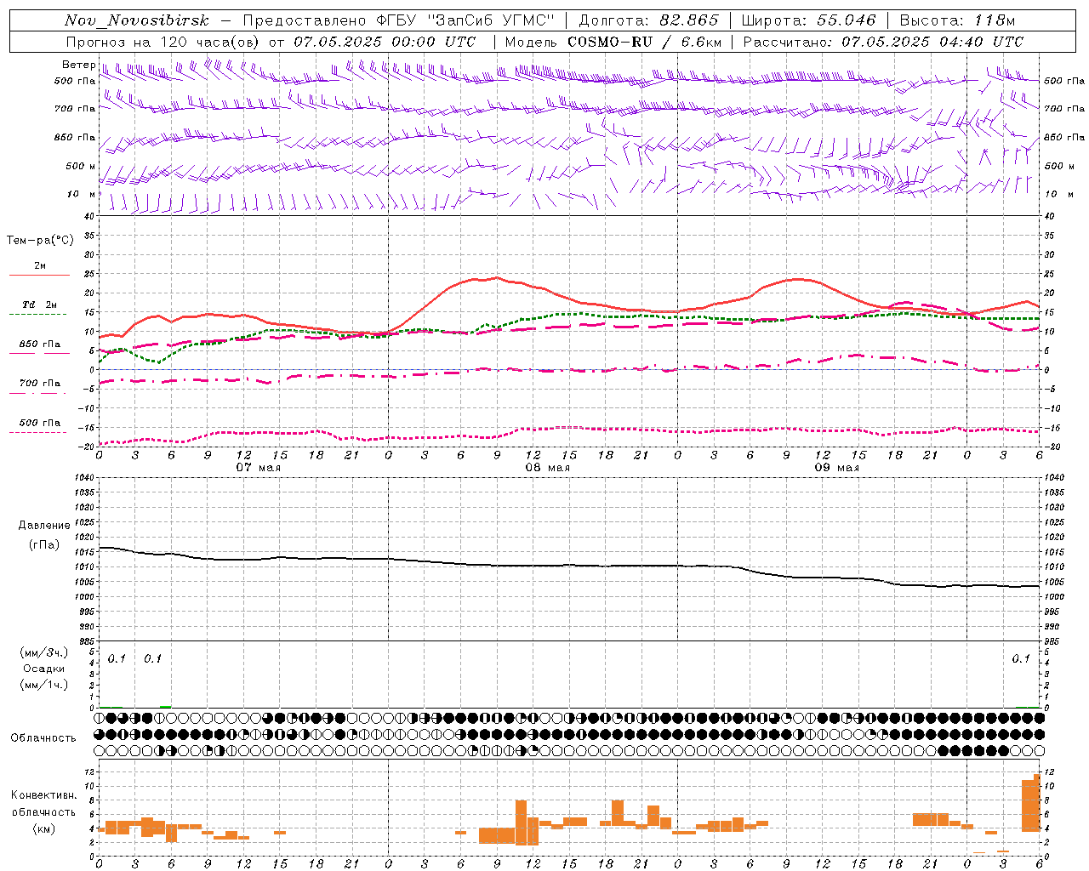This screenshot has height=871, width=1089.
Task: Click the (мм/1ч.) precipitation unit label
Action: point(43,685)
